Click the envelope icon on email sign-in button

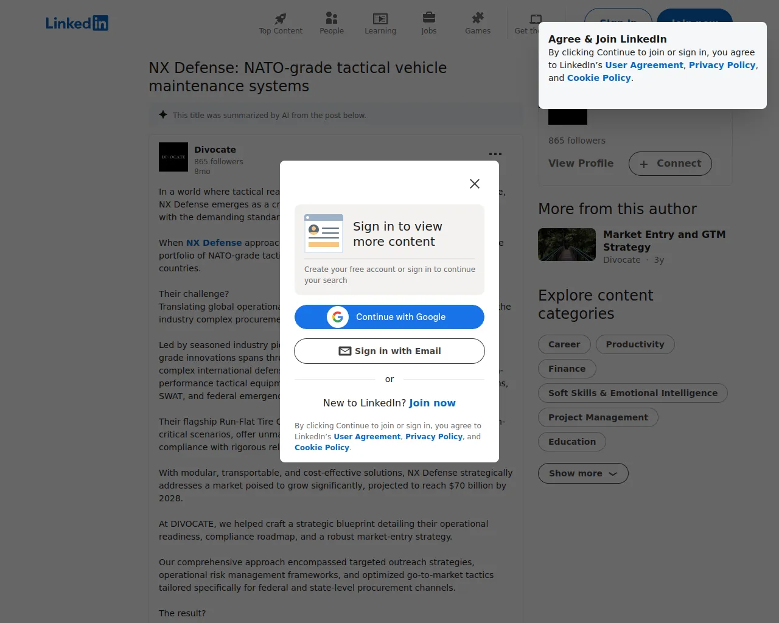click(x=345, y=351)
